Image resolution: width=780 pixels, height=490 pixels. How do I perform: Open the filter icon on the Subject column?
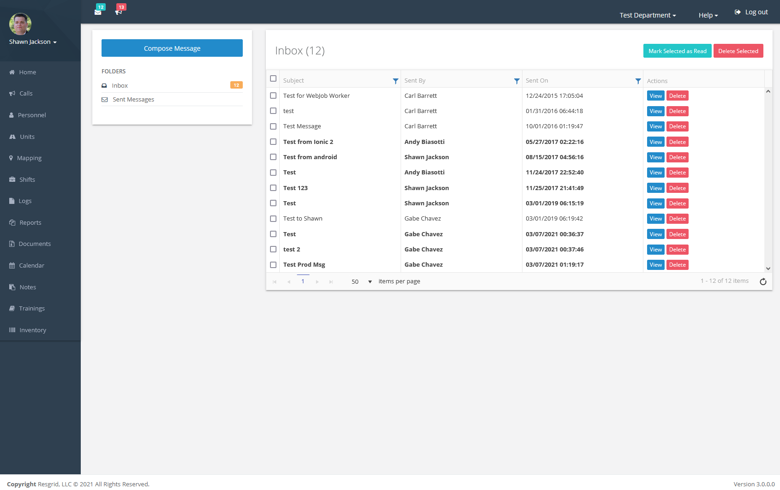(x=395, y=80)
